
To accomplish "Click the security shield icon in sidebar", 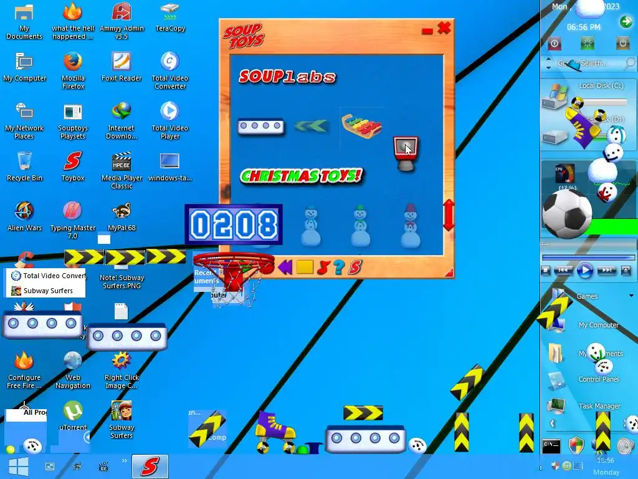I will (576, 445).
